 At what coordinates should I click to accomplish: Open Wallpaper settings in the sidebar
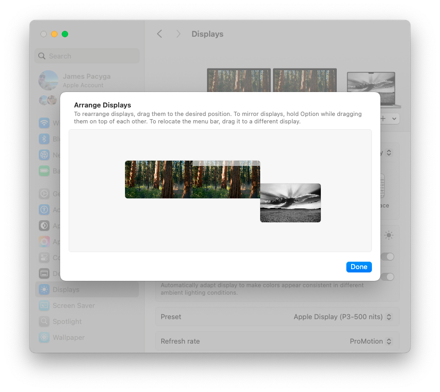(x=87, y=338)
